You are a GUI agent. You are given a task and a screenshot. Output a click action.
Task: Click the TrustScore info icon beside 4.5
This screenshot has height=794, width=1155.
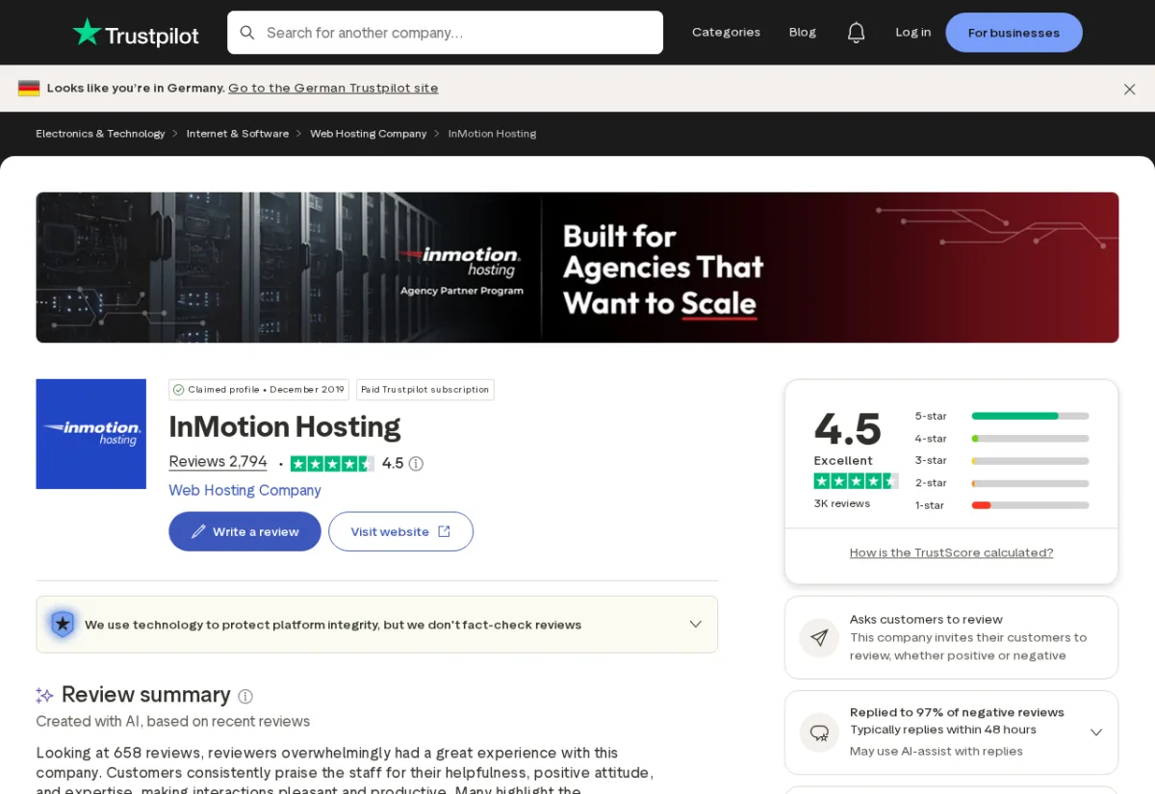416,464
